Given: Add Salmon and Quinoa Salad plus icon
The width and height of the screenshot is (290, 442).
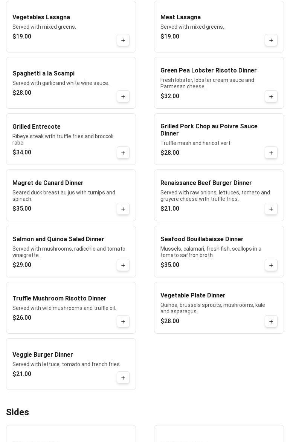Looking at the screenshot, I should (x=123, y=265).
